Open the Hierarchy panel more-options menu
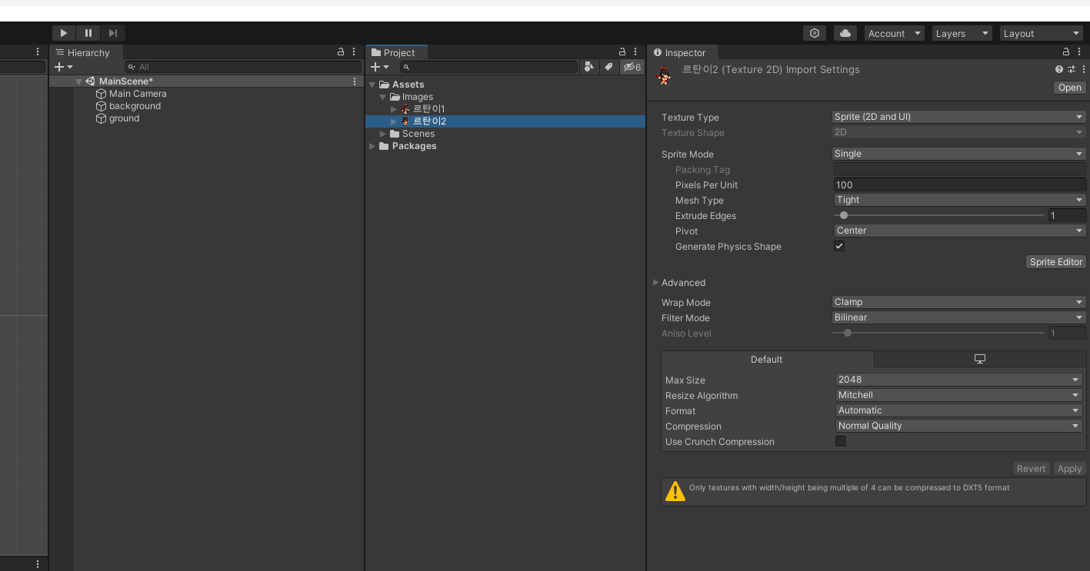 (x=354, y=52)
